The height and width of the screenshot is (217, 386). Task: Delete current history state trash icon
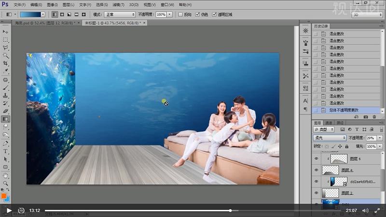[374, 117]
